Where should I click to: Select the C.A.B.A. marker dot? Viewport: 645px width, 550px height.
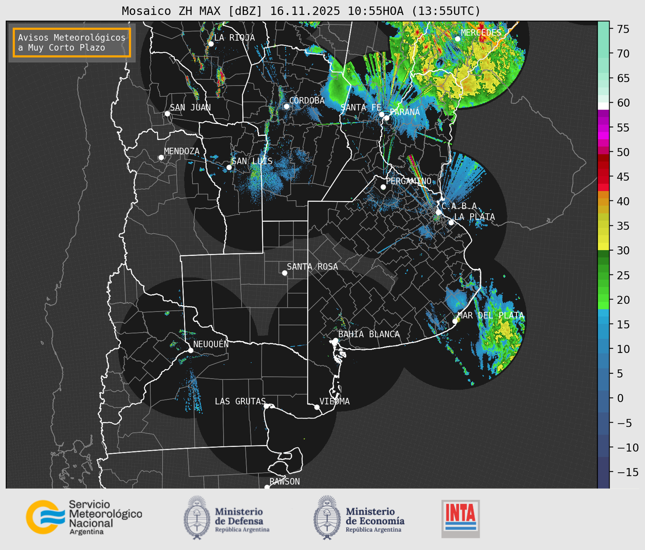pos(439,212)
